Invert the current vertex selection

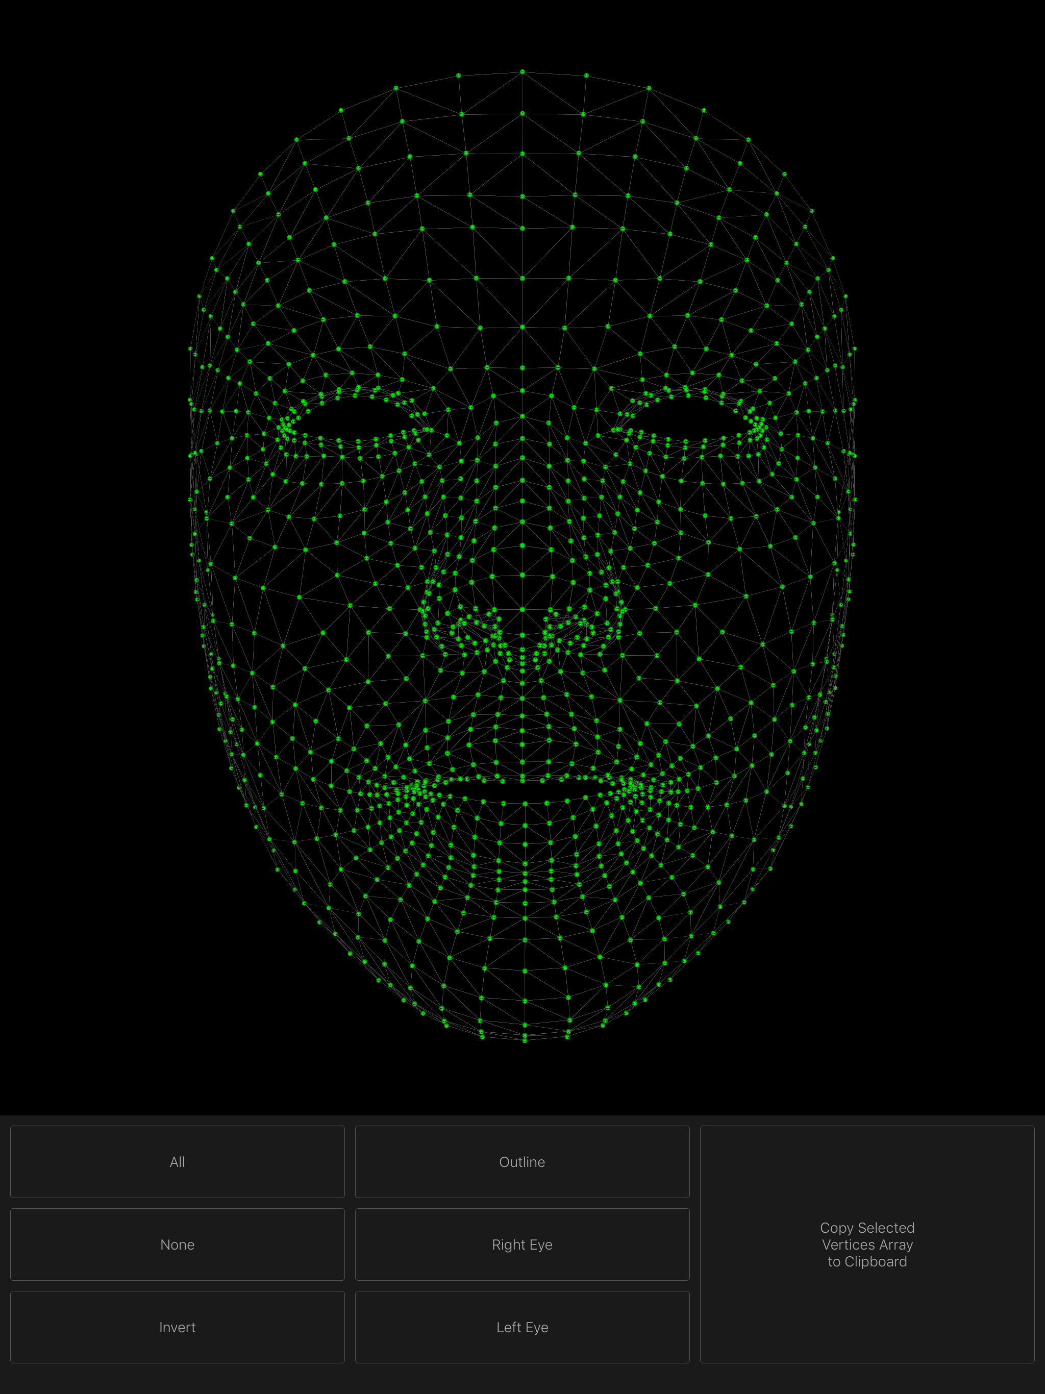point(177,1327)
